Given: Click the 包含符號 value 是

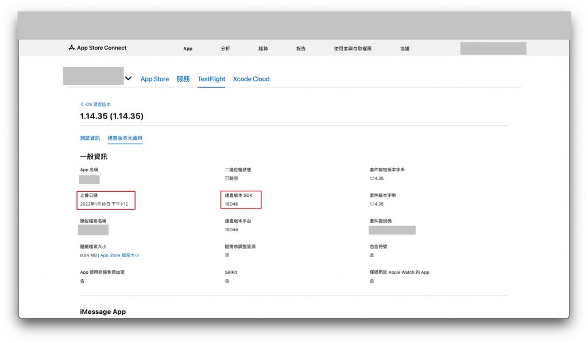Looking at the screenshot, I should [372, 255].
